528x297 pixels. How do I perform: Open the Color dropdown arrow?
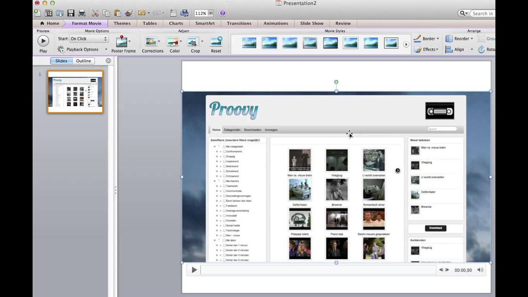click(x=181, y=41)
